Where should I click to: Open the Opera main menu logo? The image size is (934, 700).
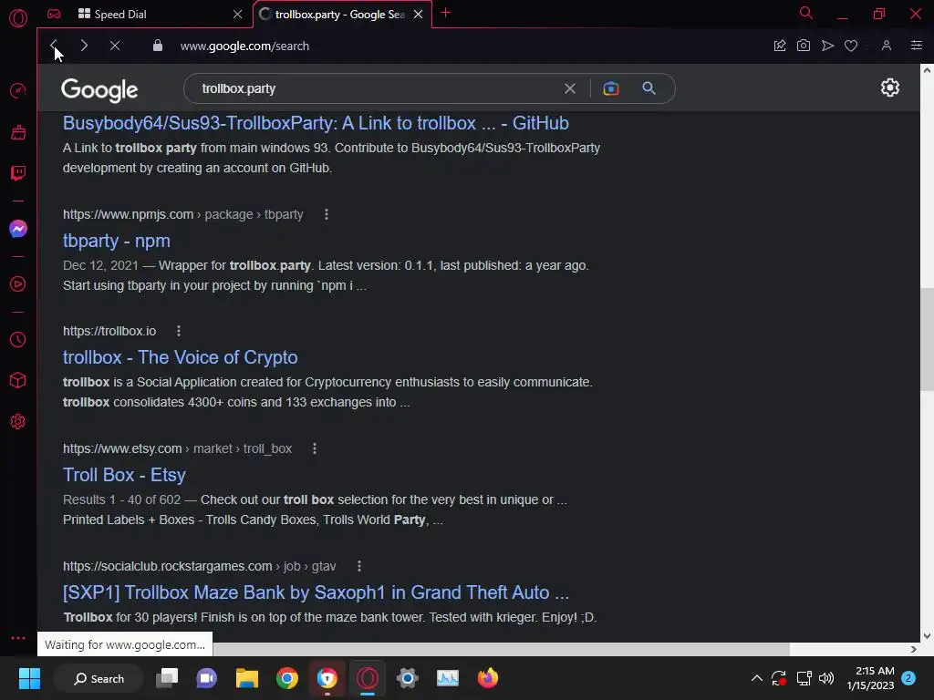coord(18,18)
